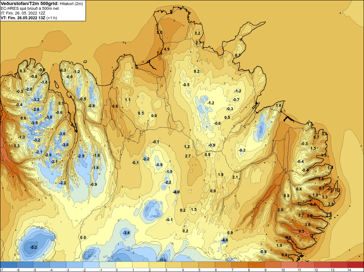The height and width of the screenshot is (272, 364).
Task: Click the "8.4" temperature value
Action: [x=284, y=255]
